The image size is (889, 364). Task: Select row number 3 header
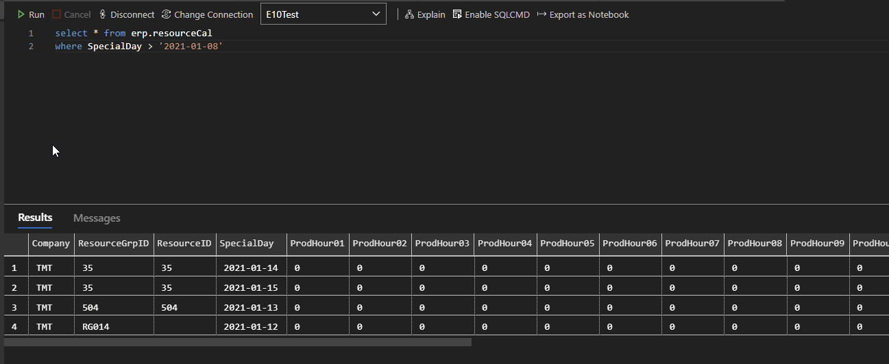[14, 308]
